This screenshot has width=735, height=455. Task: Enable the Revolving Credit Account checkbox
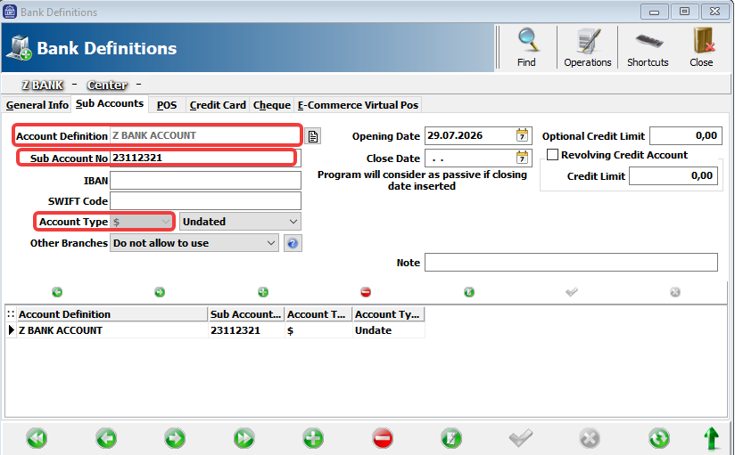pos(553,154)
